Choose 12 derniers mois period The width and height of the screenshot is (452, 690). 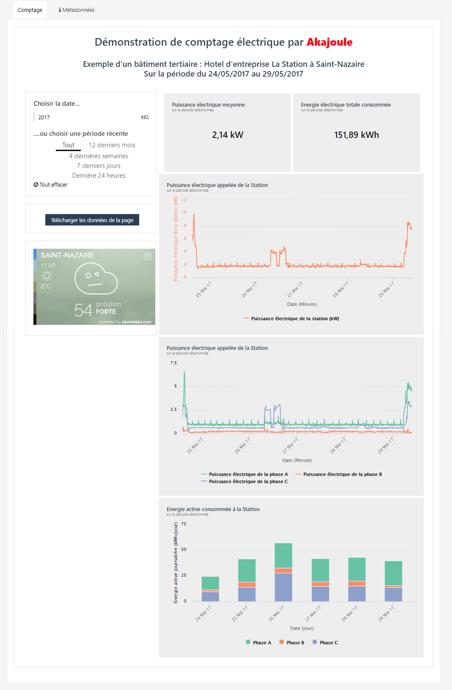point(112,145)
